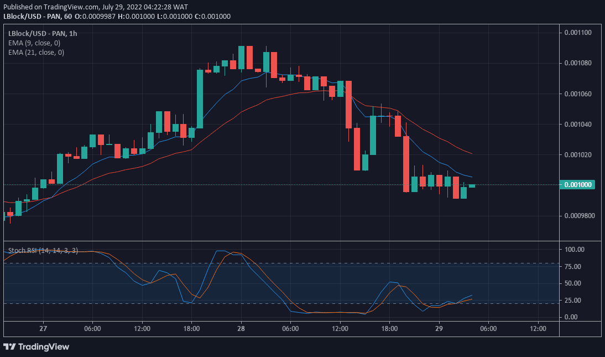Click the 27 date label on time axis
This screenshot has height=357, width=605.
[x=43, y=329]
